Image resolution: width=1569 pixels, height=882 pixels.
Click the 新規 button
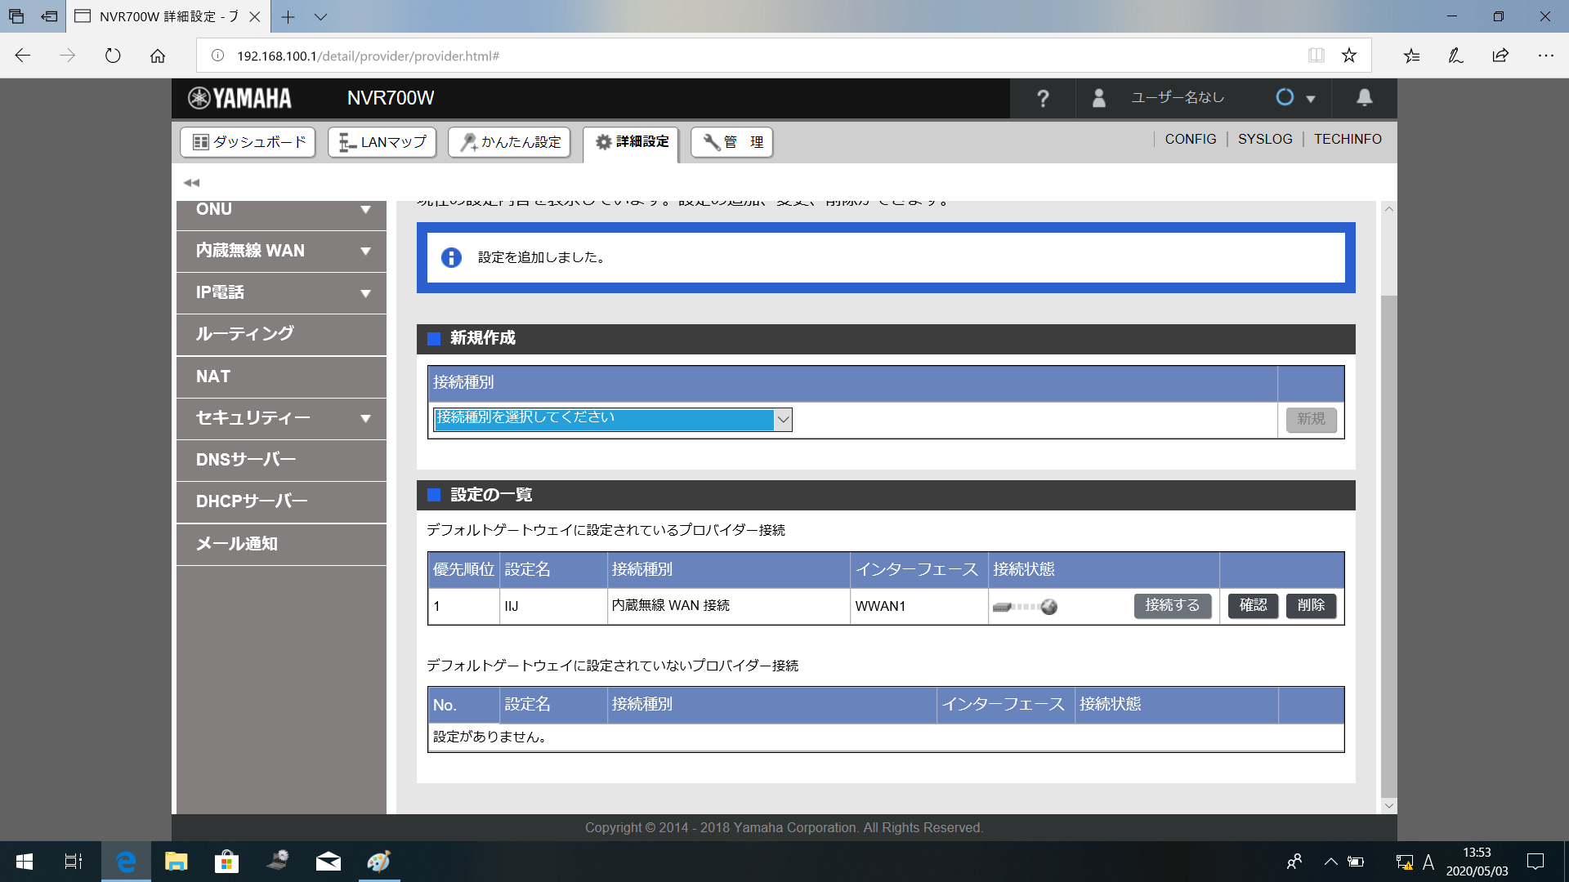click(x=1311, y=419)
